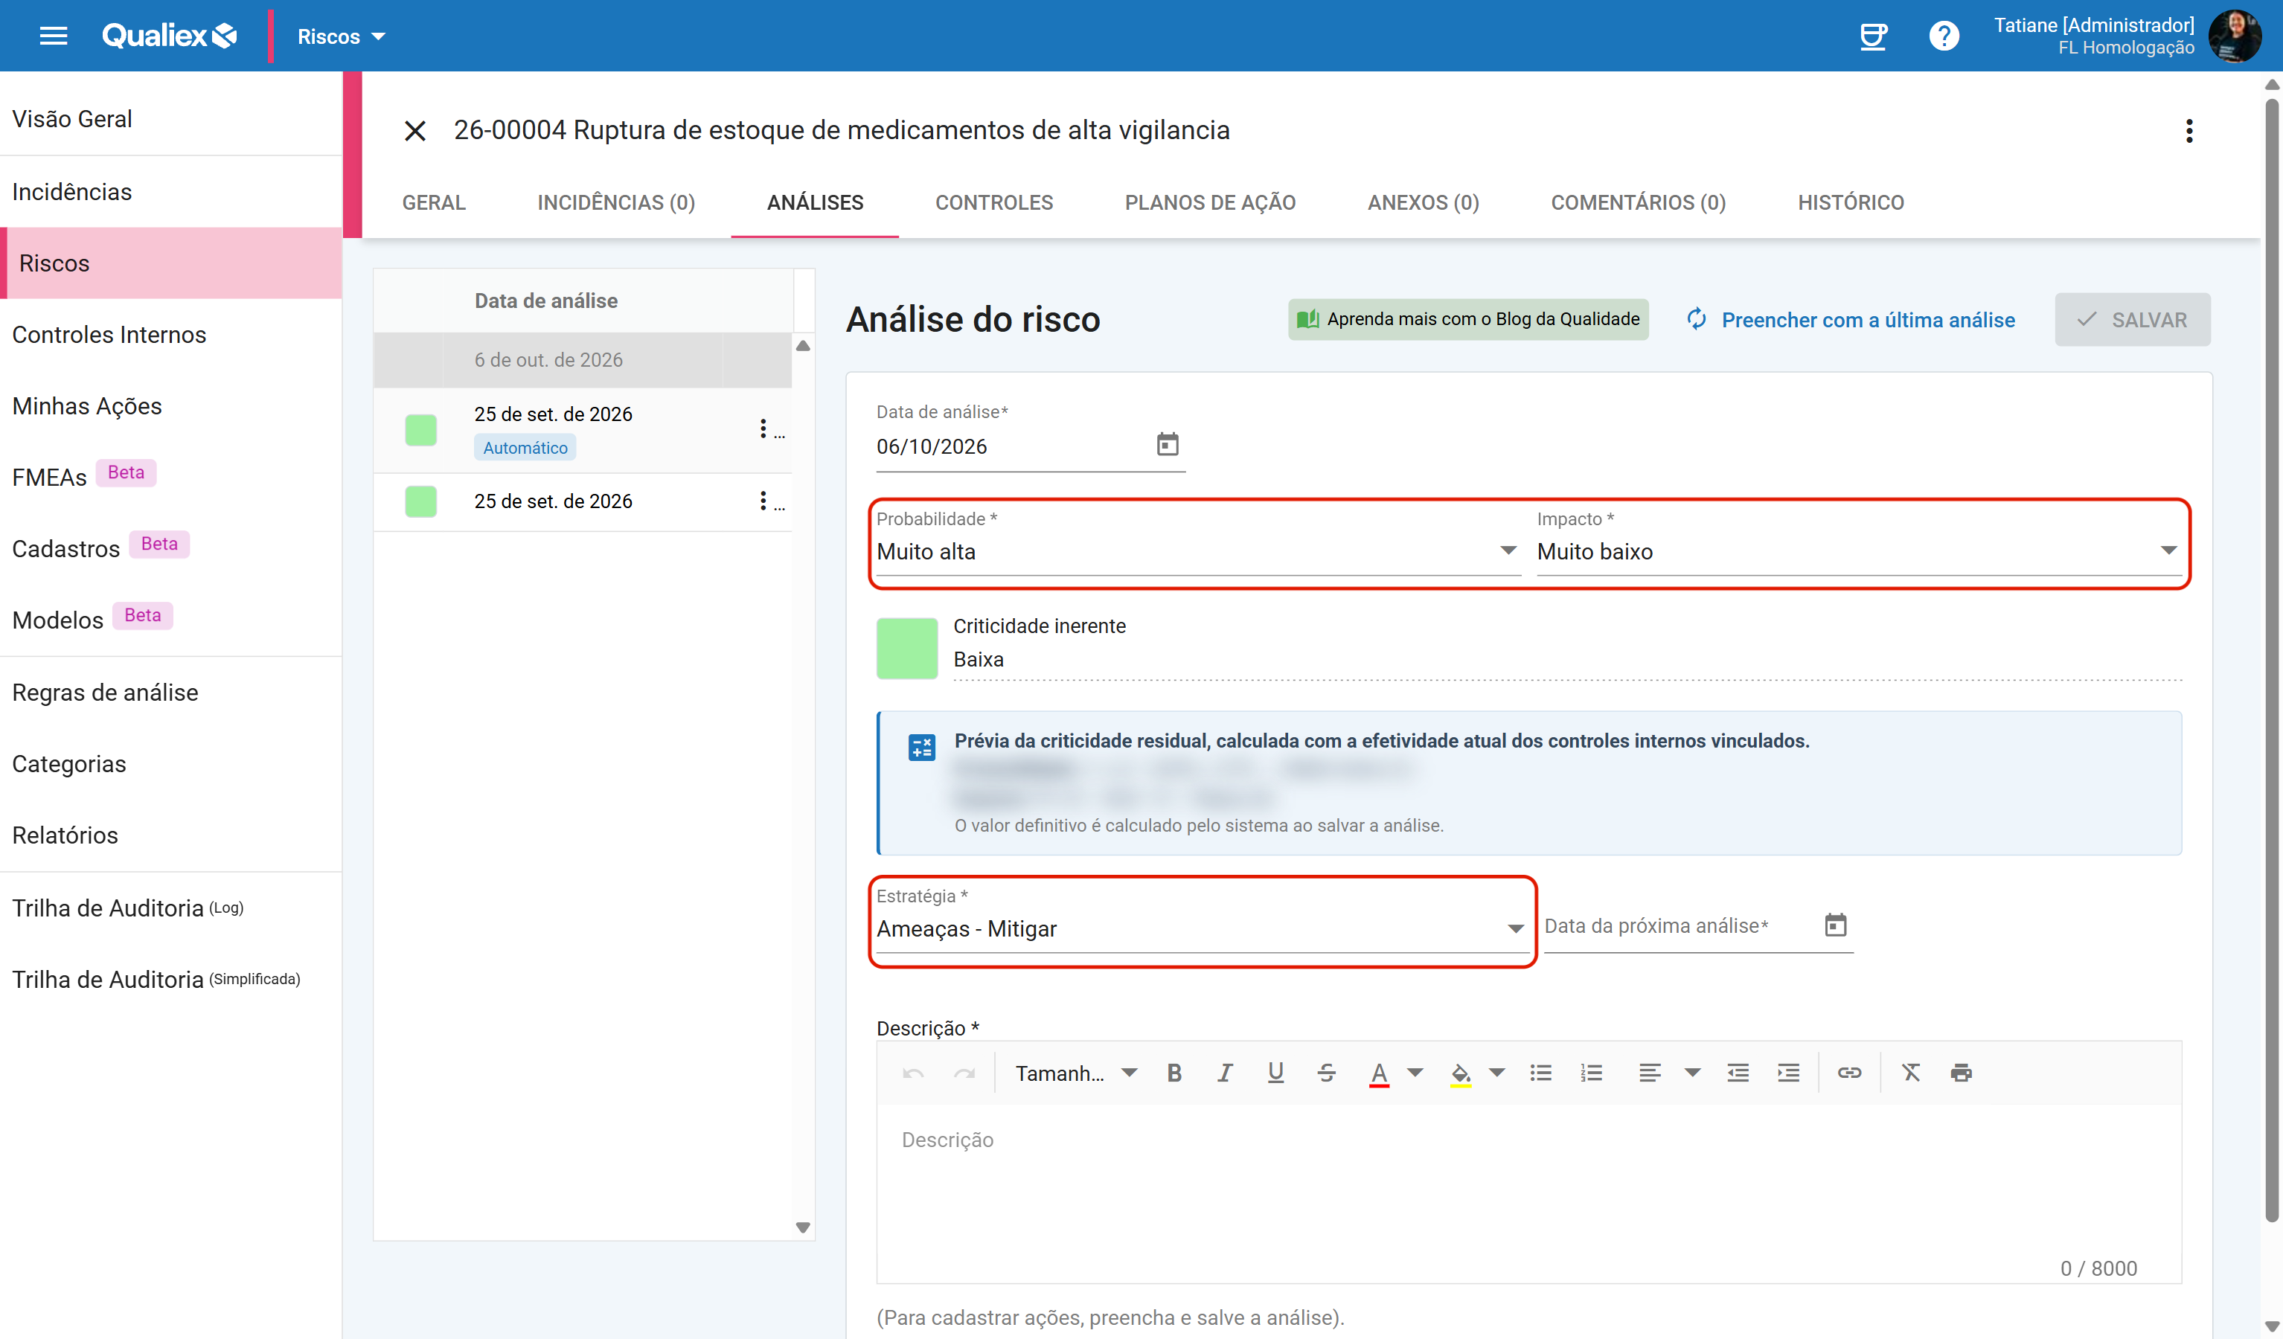Click the SALVAR button
The width and height of the screenshot is (2283, 1339).
[2132, 320]
